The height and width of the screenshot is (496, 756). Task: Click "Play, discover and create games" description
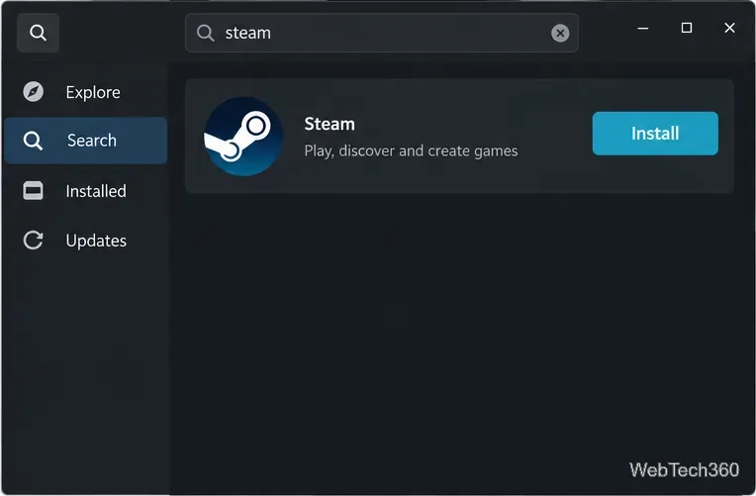(x=411, y=151)
